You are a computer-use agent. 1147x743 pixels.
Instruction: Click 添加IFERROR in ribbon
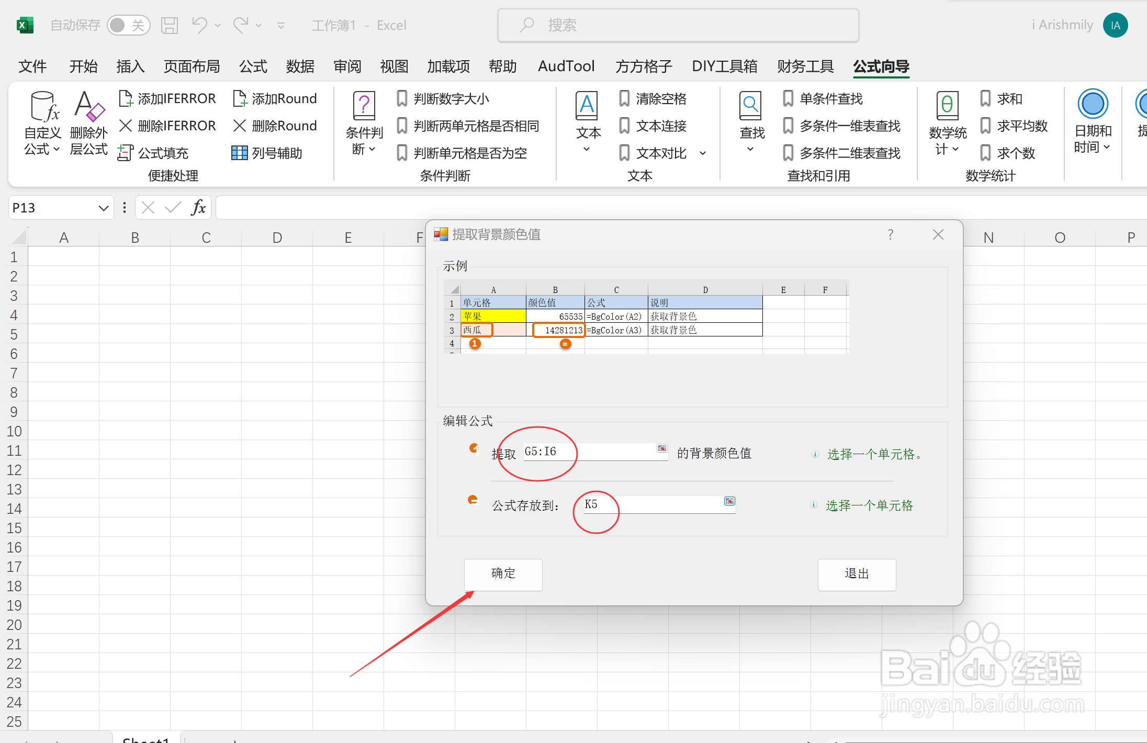[167, 98]
